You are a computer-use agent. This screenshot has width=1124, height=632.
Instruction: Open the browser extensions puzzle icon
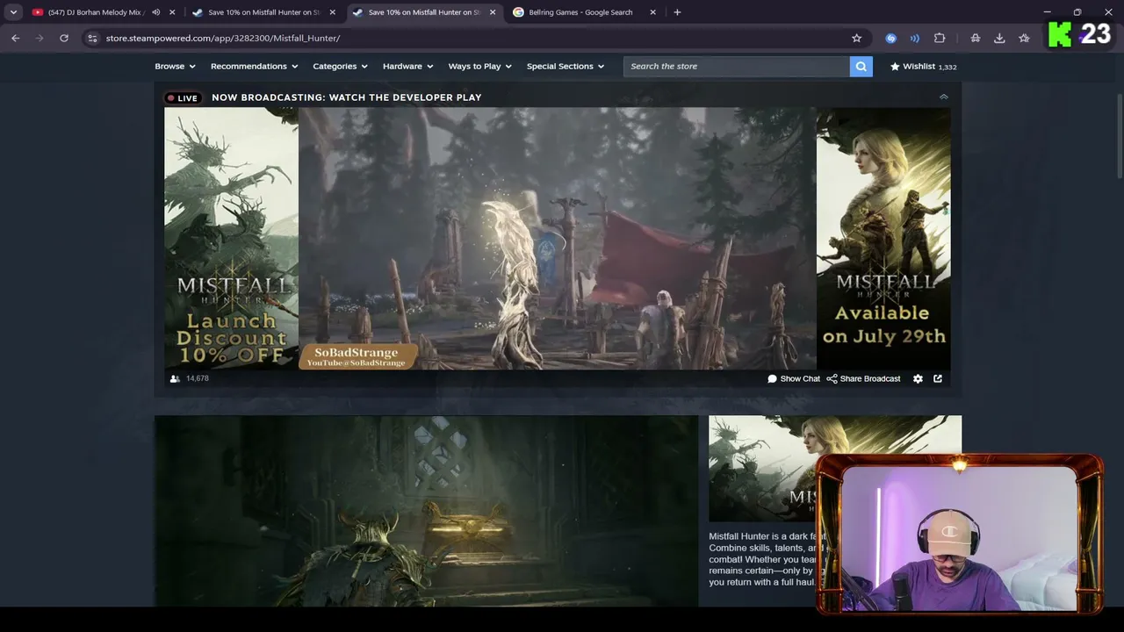tap(940, 38)
